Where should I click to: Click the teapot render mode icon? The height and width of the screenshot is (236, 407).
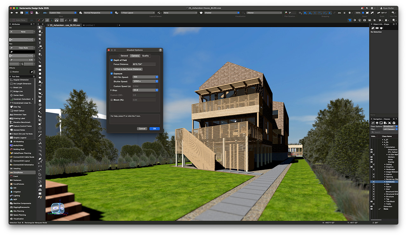pos(201,13)
